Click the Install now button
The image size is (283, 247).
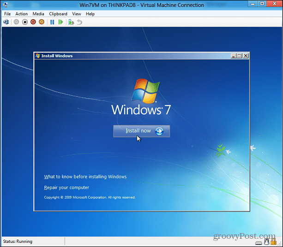pyautogui.click(x=141, y=131)
